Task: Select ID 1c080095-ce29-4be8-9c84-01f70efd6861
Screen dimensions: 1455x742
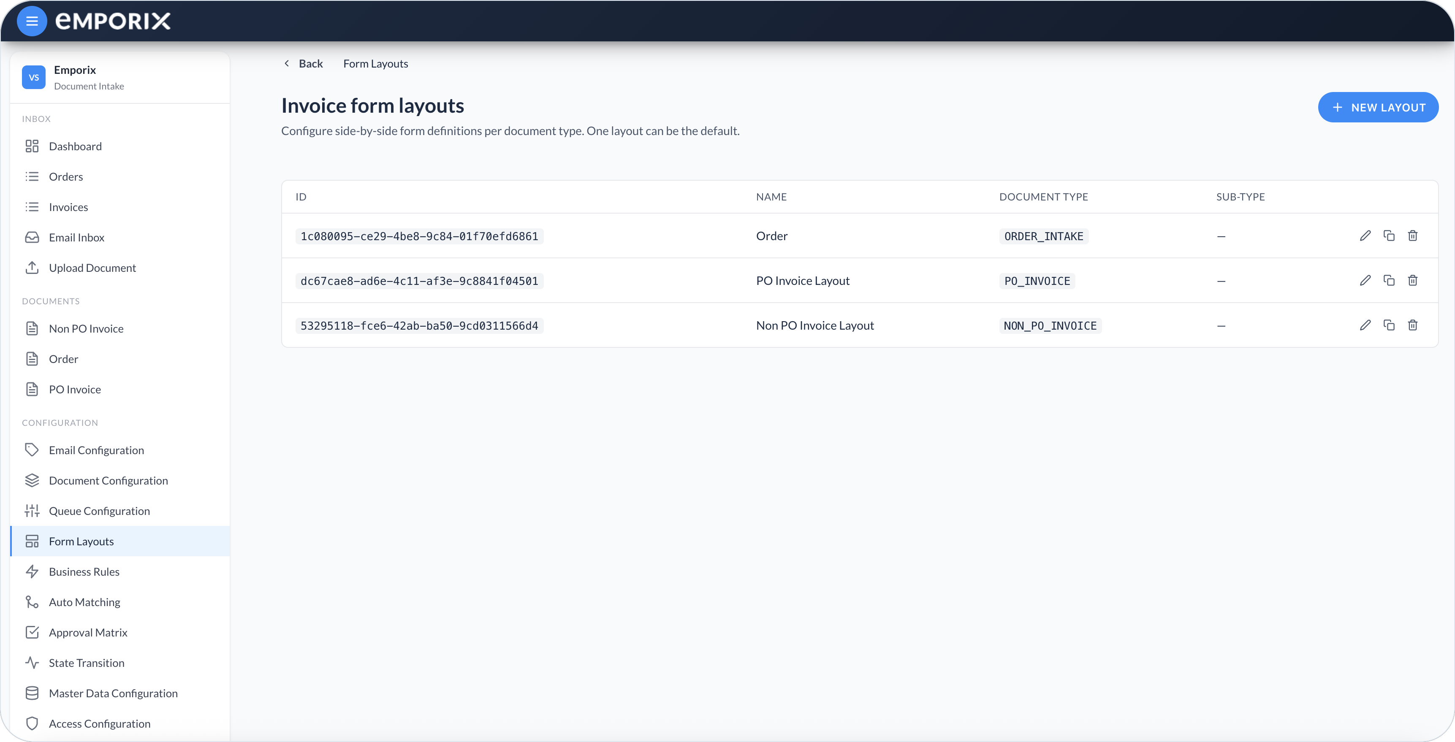Action: [419, 236]
